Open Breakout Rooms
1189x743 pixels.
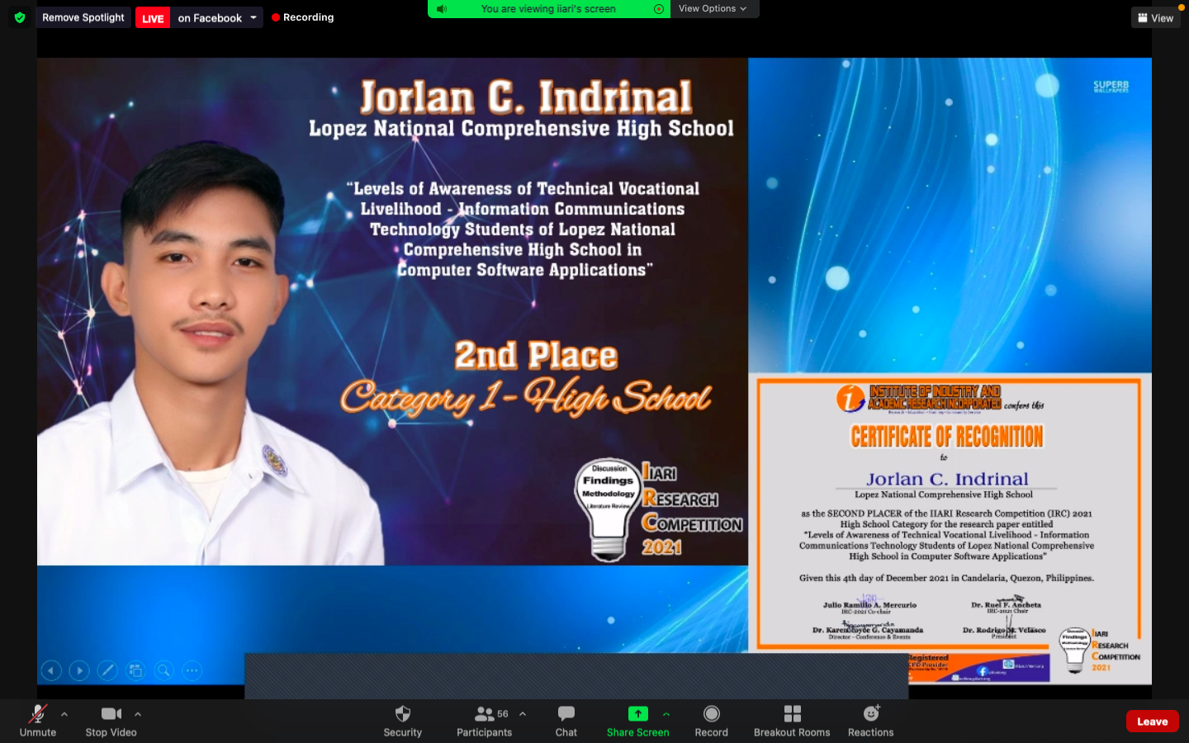[791, 720]
